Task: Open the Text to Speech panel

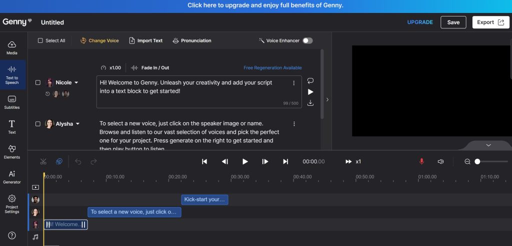Action: 12,75
